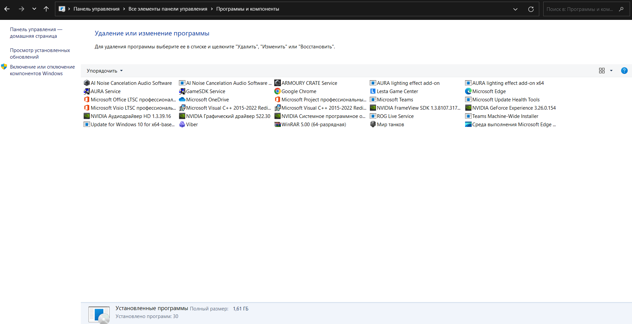Click the Google Chrome icon
The image size is (632, 324).
pos(278,91)
